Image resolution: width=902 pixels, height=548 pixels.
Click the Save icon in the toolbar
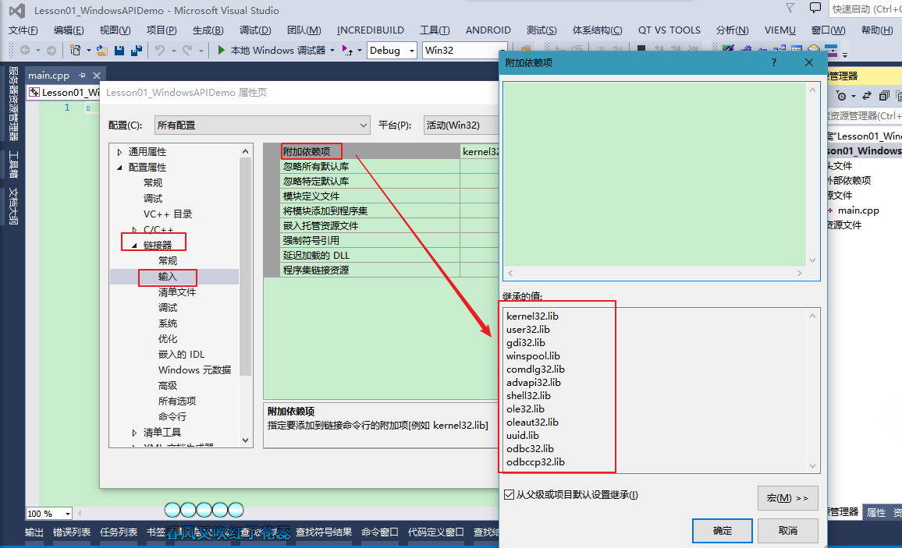tap(119, 50)
